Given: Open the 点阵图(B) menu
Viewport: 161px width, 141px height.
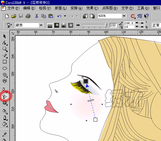Looking at the screenshot, I should tap(110, 8).
